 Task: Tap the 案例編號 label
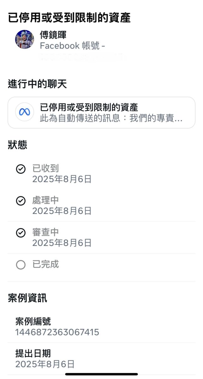33,322
